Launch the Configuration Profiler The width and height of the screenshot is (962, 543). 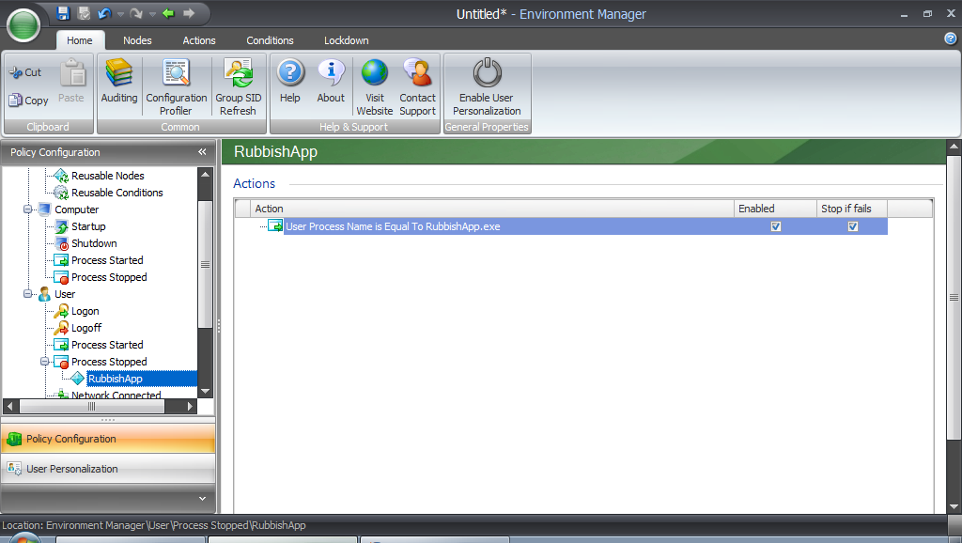coord(176,86)
